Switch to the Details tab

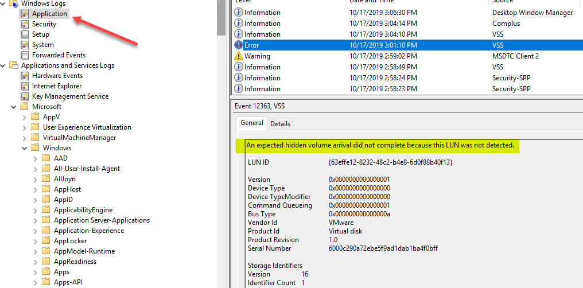pos(281,124)
